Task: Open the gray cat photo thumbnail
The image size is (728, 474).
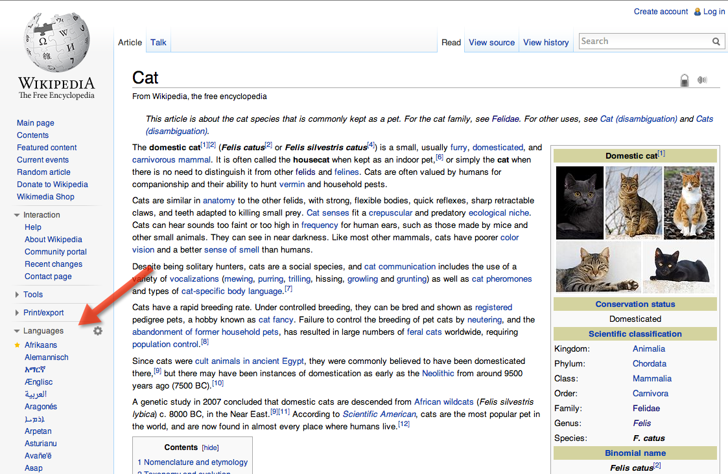Action: pos(580,203)
